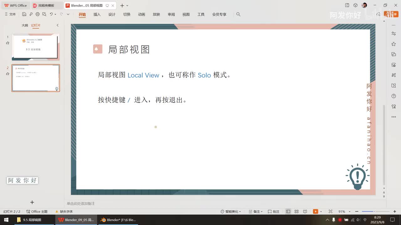The height and width of the screenshot is (225, 401).
Task: Switch to the 视图 ribbon tab
Action: (186, 14)
